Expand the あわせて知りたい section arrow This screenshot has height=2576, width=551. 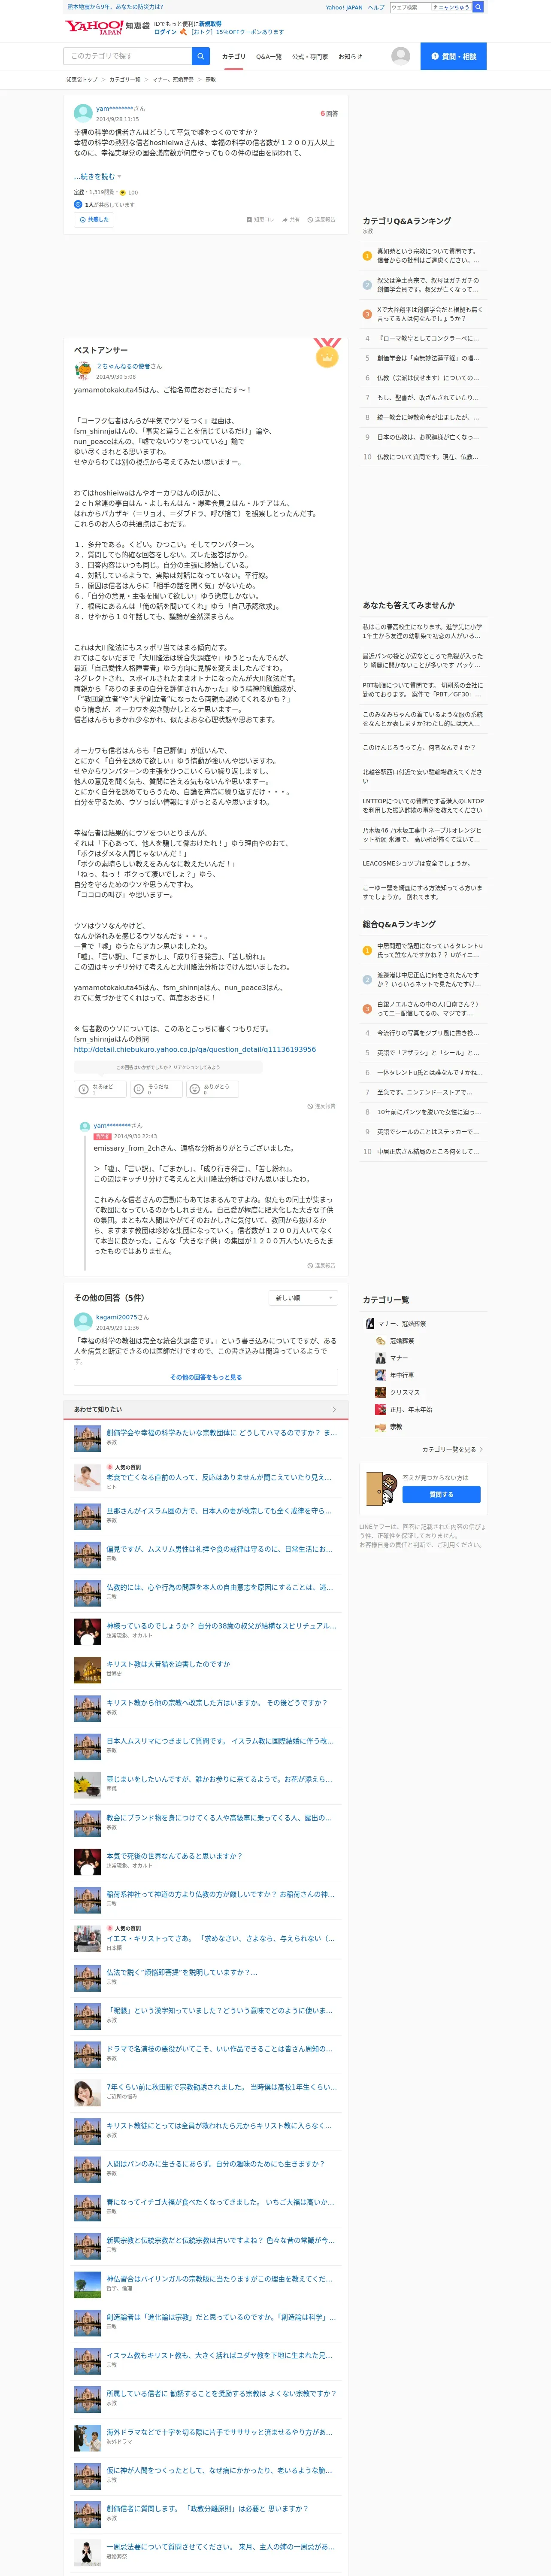pos(334,1409)
